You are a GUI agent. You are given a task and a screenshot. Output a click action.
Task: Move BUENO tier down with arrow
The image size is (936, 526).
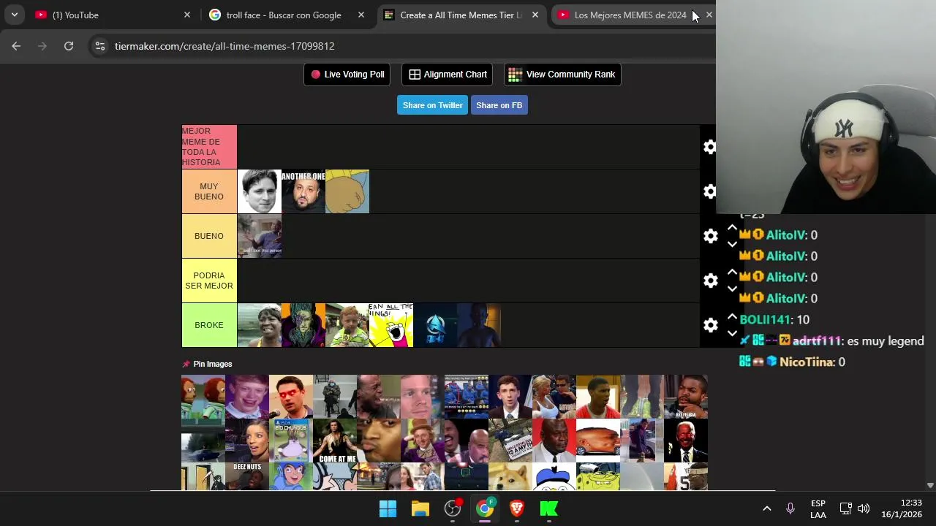click(732, 244)
